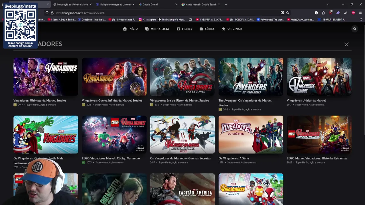Bookmark this page with the star
Screen dimensions: 365x205
(288, 13)
